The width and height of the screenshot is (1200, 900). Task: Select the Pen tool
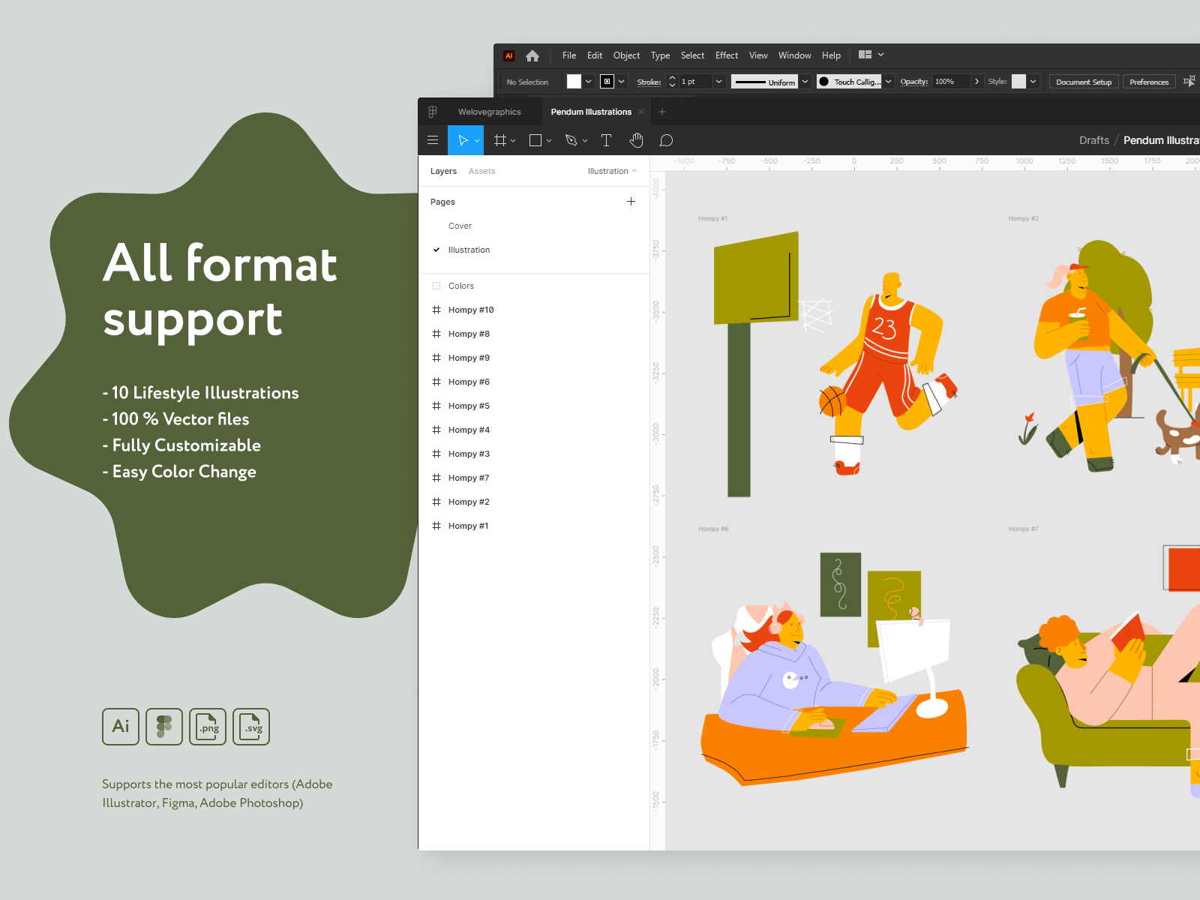click(571, 140)
